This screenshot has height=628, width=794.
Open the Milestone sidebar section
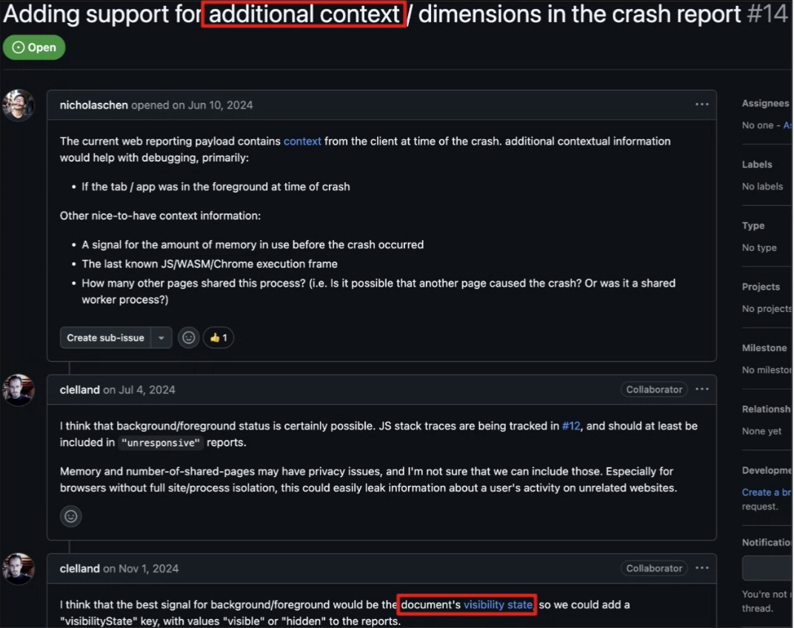(764, 348)
